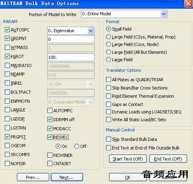The height and width of the screenshot is (184, 193).
Task: Select Large Field (CSys, Material, Prop) format
Action: click(108, 37)
